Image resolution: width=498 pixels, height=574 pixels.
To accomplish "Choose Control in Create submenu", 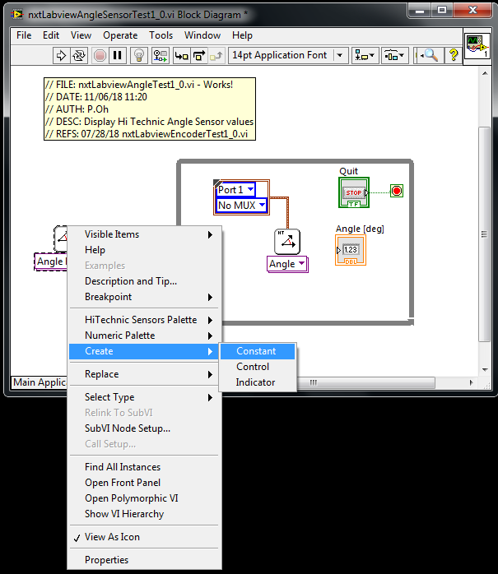I will tap(258, 367).
